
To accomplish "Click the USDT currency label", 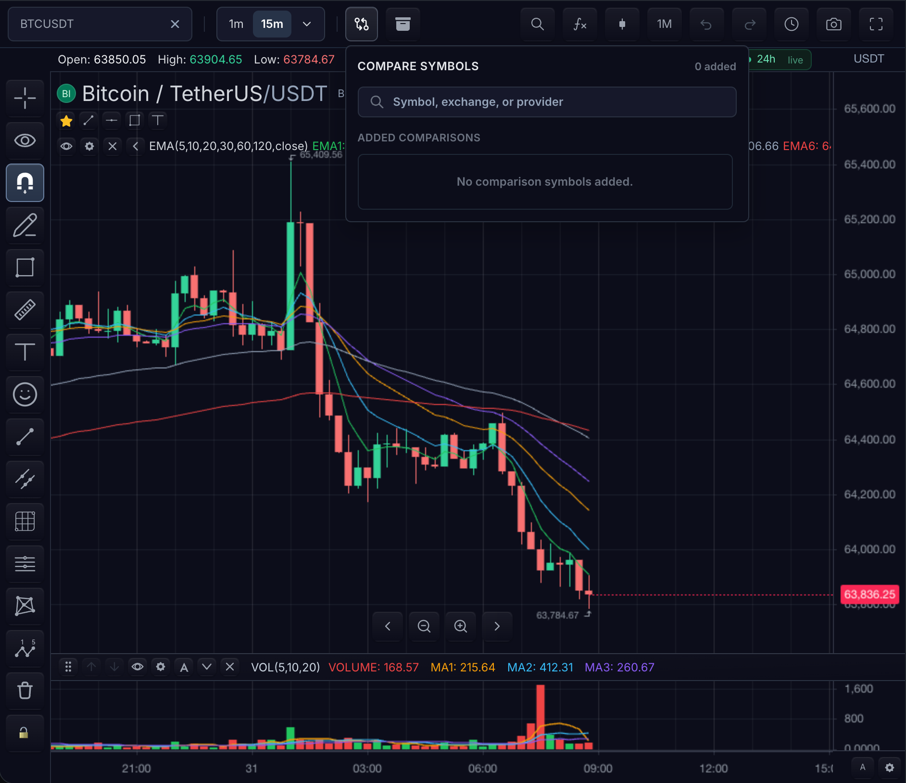I will click(x=868, y=59).
